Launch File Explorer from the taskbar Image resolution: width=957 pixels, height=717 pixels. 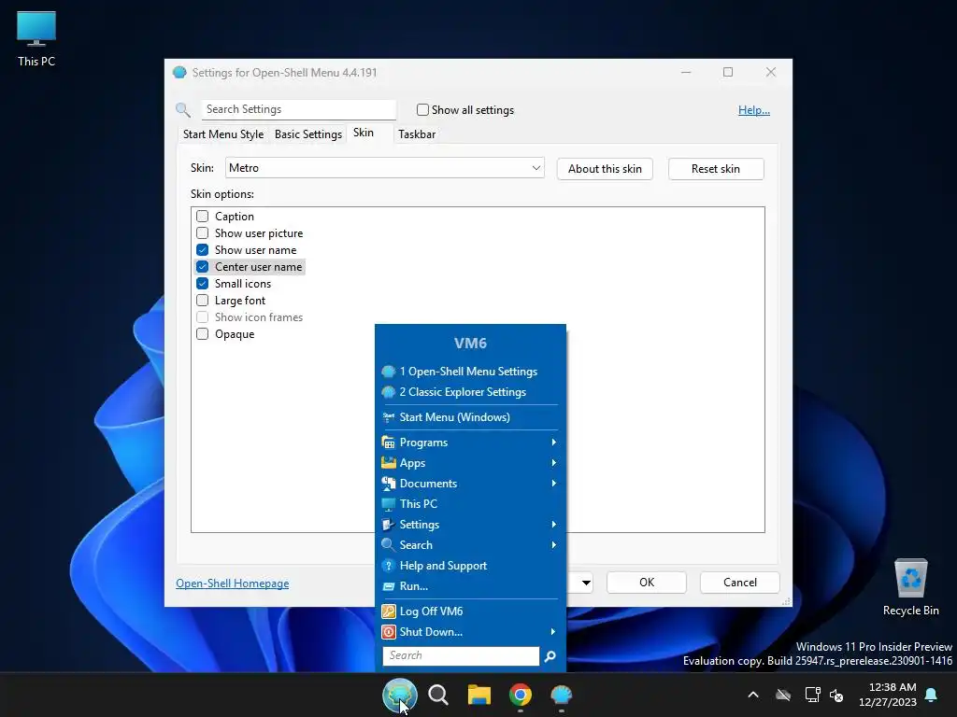pos(479,695)
